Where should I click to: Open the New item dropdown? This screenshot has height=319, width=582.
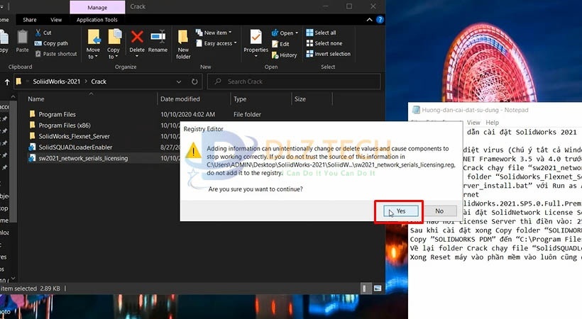pos(214,33)
